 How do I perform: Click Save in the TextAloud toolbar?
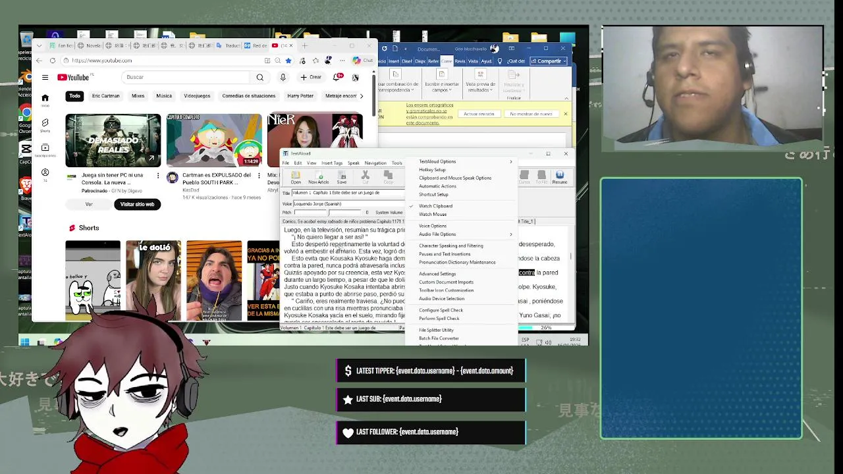coord(342,178)
